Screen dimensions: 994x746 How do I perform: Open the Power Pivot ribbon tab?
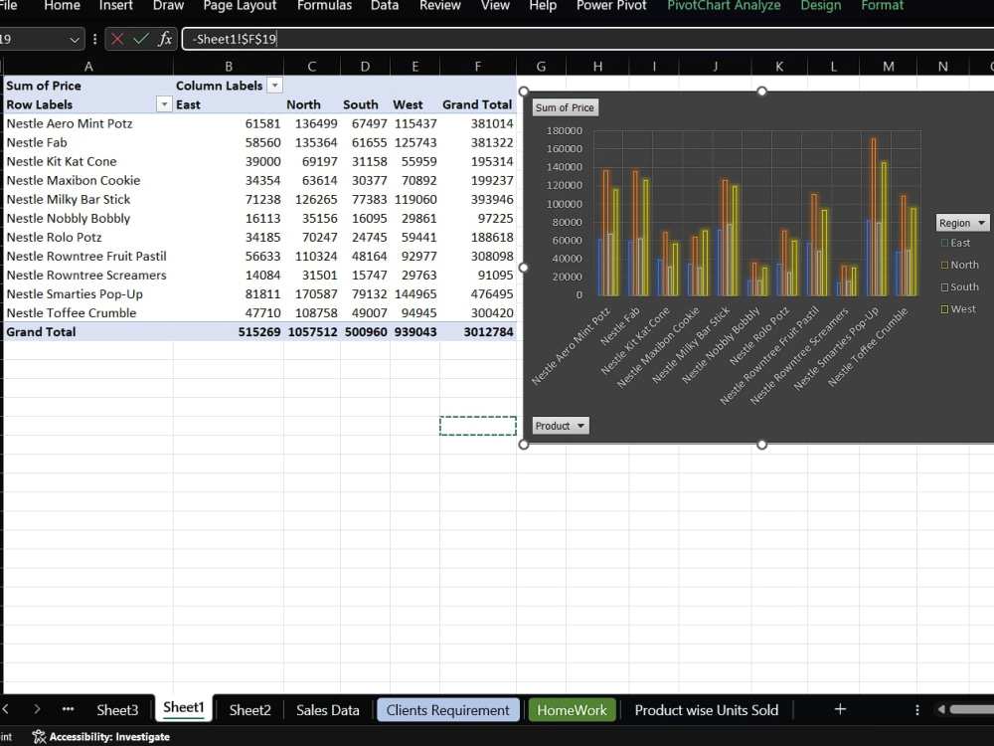611,6
